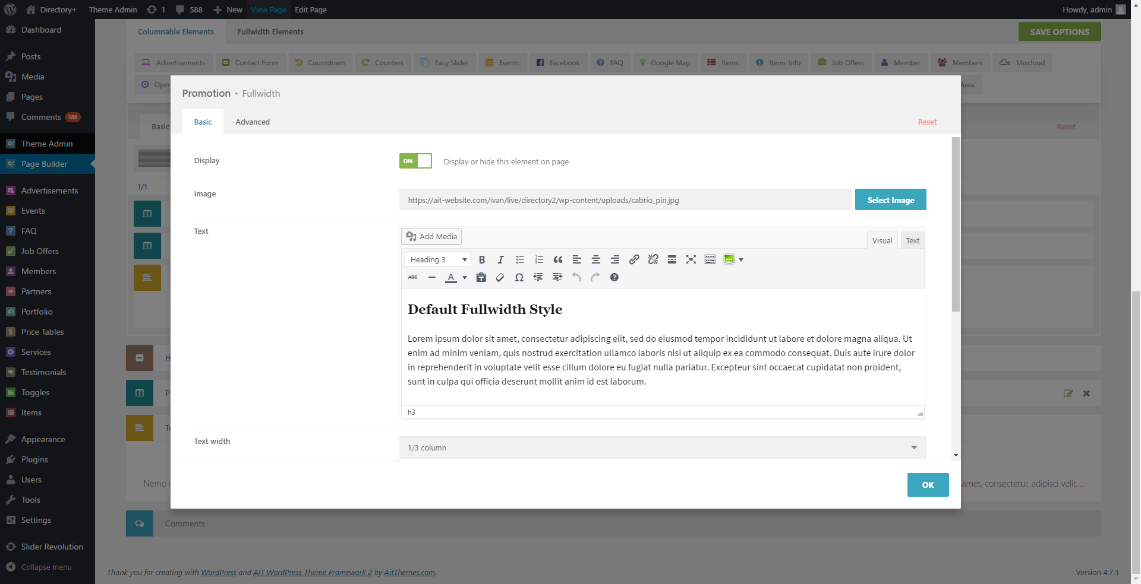Open the Text width 1/3 column dropdown
The image size is (1141, 584).
[x=663, y=447]
